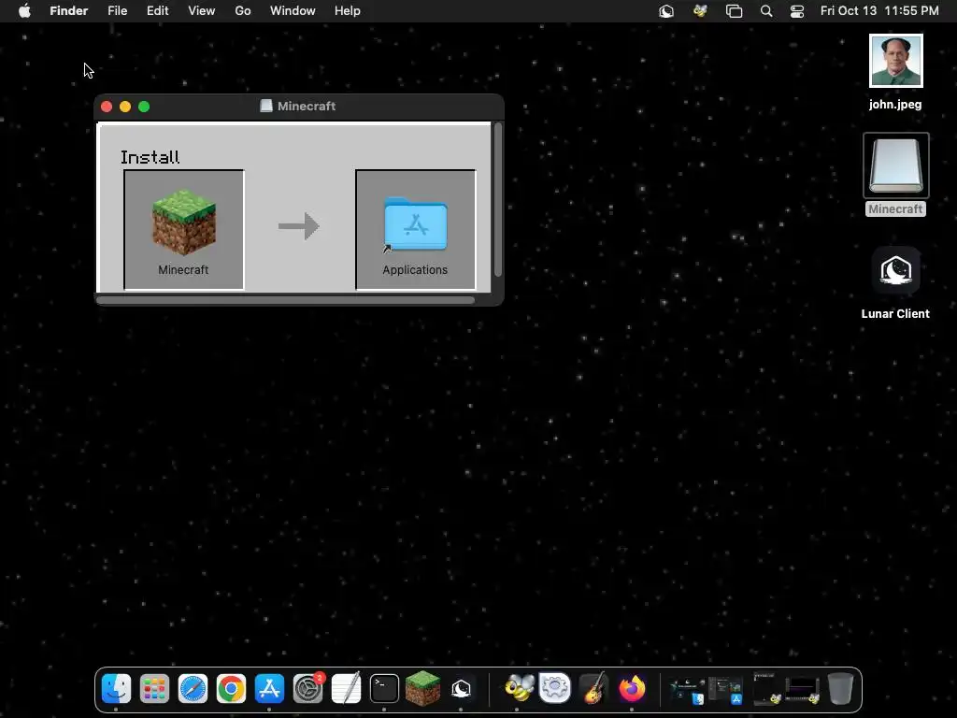Restore minimized window with App Store badge
This screenshot has height=718, width=957.
coord(725,690)
